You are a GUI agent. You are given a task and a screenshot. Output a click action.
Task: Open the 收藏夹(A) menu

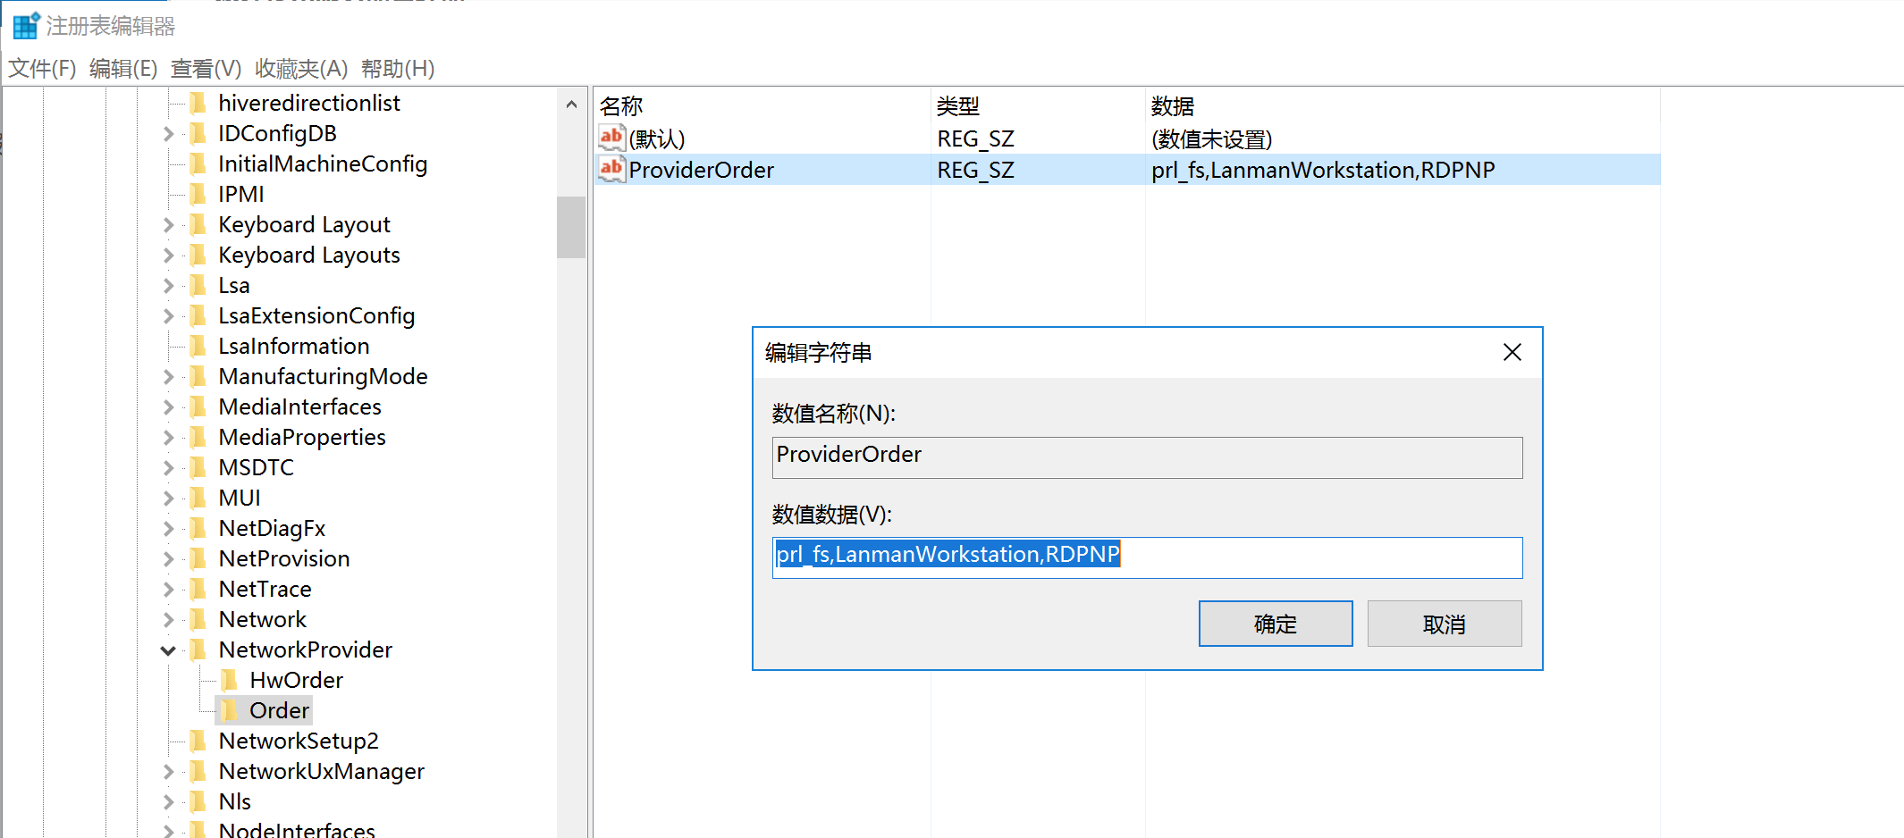point(300,69)
